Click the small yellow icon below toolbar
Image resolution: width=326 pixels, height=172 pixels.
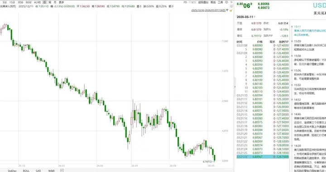(x=231, y=10)
